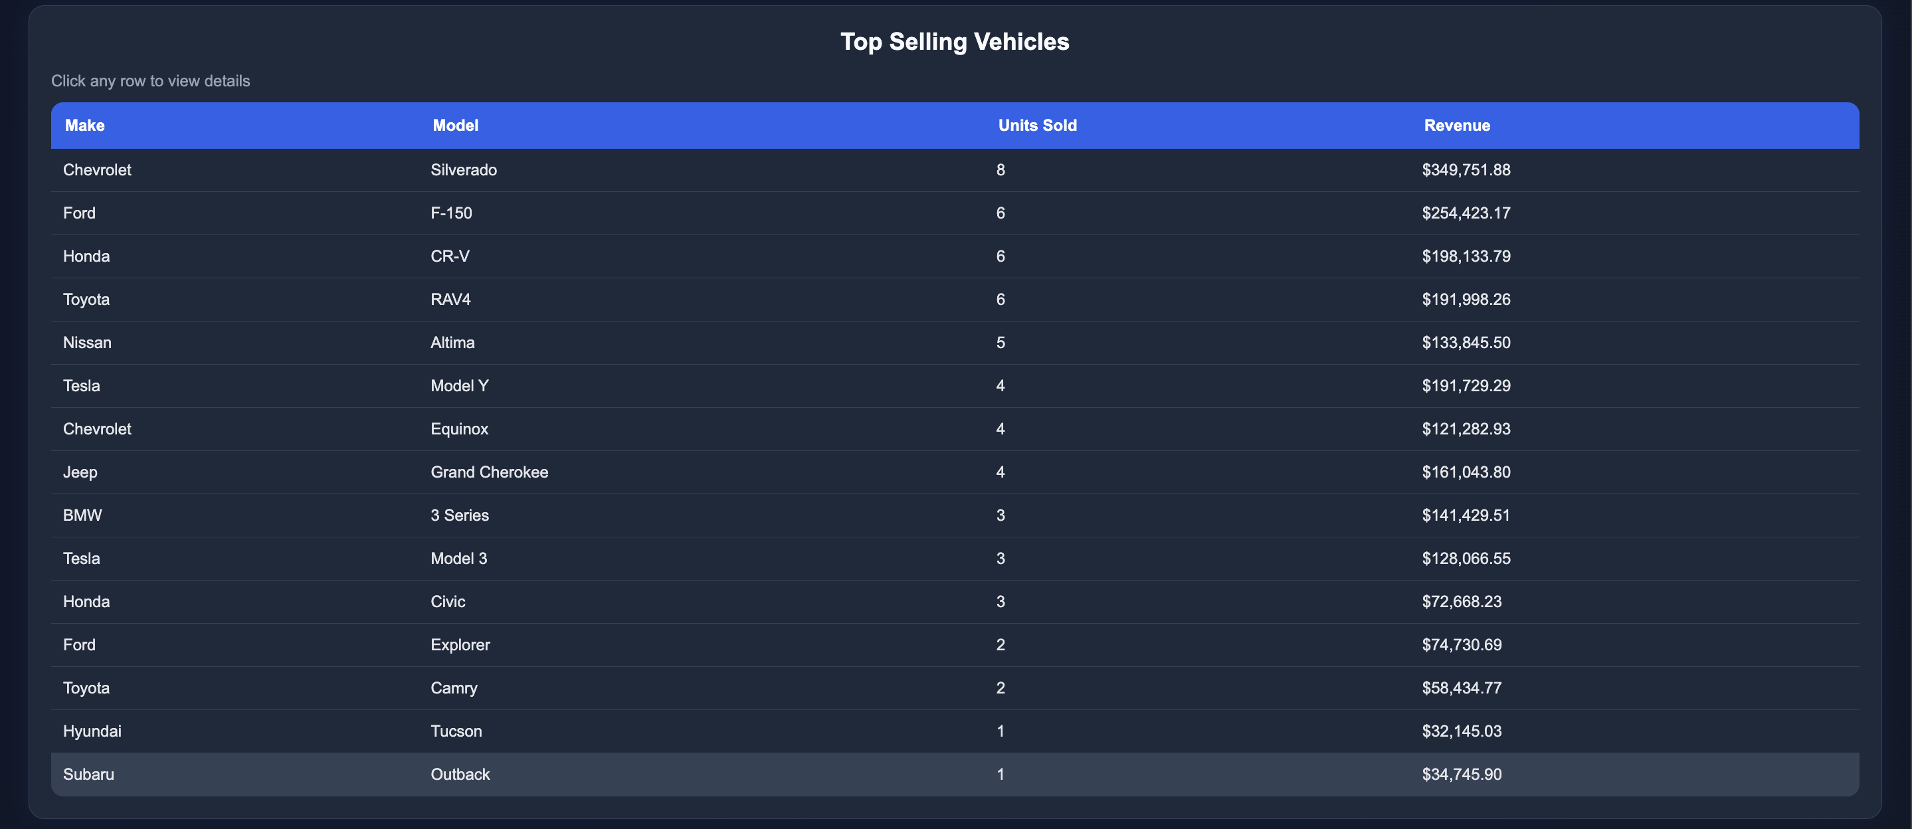Open the highlighted Subaru Outback row

point(955,774)
